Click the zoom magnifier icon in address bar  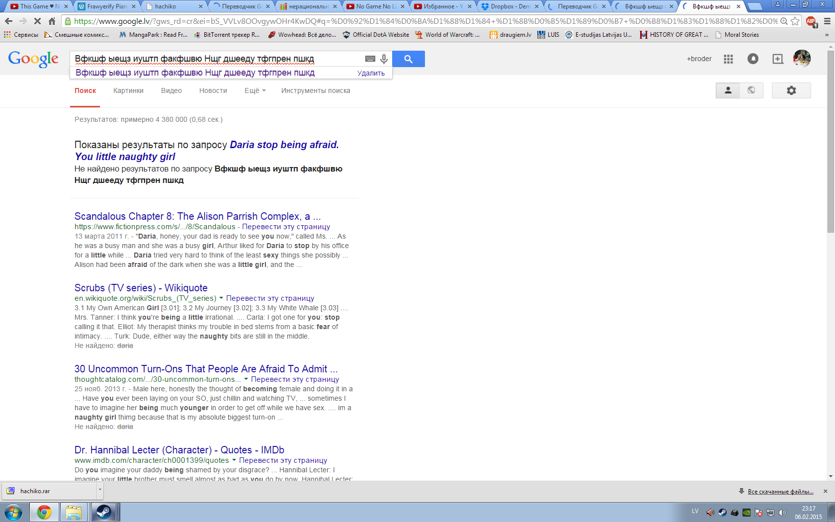point(784,21)
